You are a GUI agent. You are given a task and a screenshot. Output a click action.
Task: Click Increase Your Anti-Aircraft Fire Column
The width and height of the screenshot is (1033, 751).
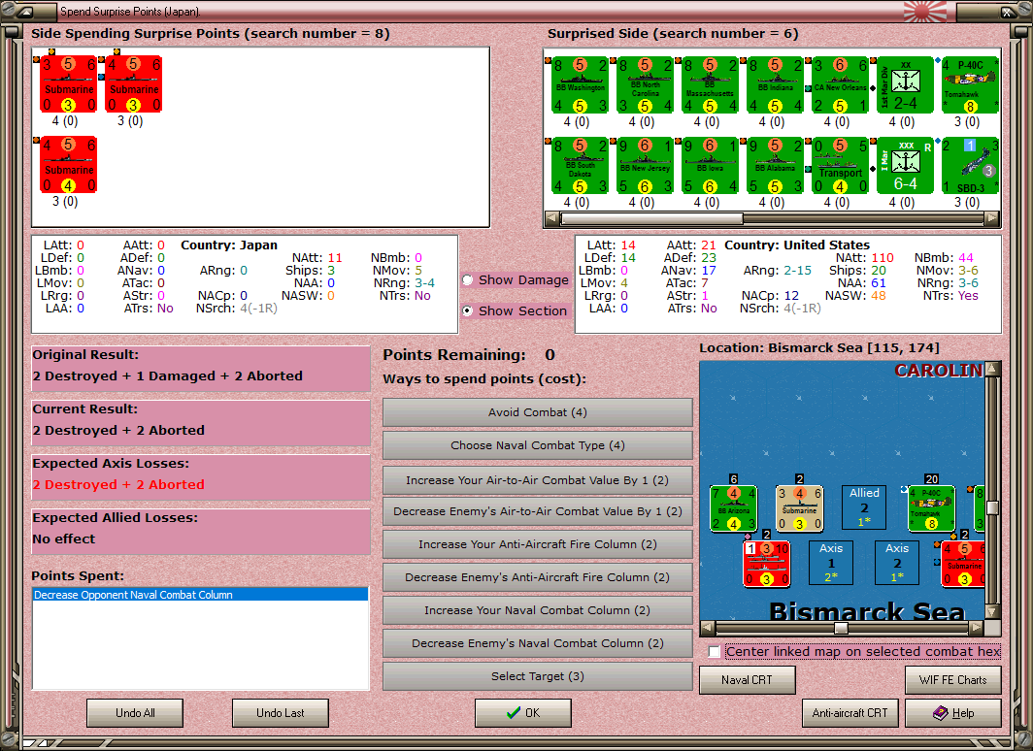tap(538, 544)
